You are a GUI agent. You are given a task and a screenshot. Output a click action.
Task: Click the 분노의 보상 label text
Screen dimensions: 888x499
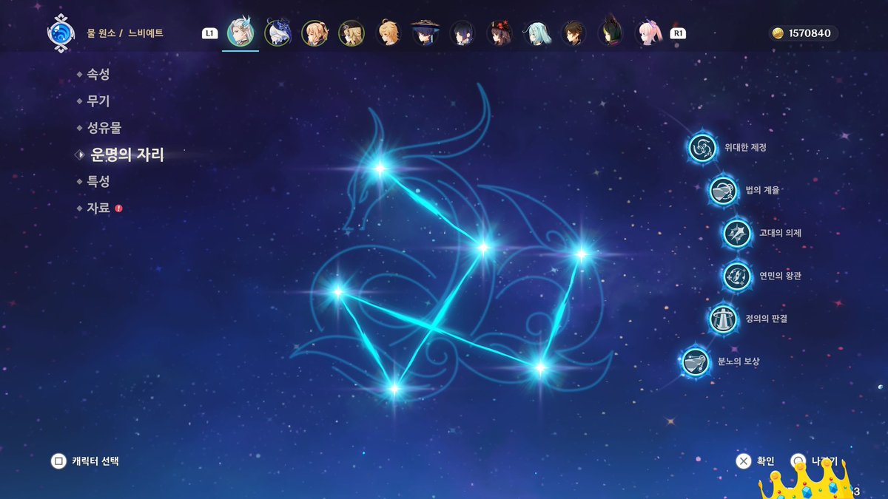(738, 361)
